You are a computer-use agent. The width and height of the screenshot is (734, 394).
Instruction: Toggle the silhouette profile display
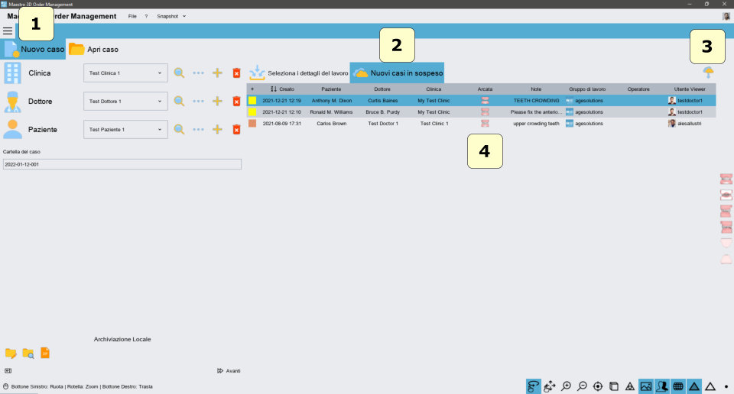[x=662, y=386]
